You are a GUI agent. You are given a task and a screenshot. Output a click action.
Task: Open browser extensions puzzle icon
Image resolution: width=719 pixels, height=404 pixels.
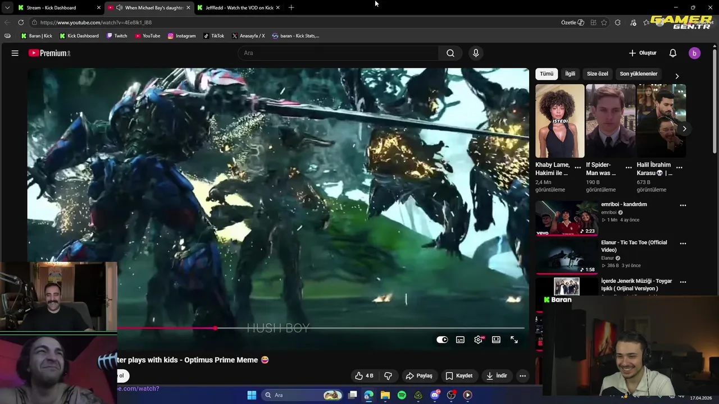coord(618,22)
